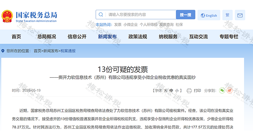Click the 打印 print link
Image resolution: width=253 pixels, height=131 pixels.
[x=197, y=91]
